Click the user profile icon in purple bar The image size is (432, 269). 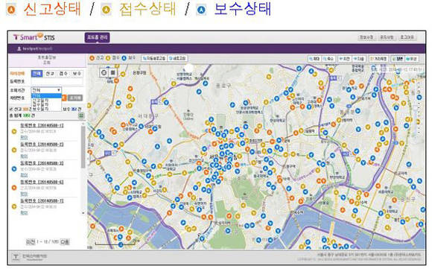coord(19,48)
